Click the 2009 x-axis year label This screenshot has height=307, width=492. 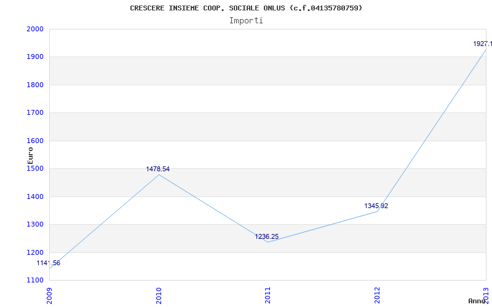click(50, 295)
